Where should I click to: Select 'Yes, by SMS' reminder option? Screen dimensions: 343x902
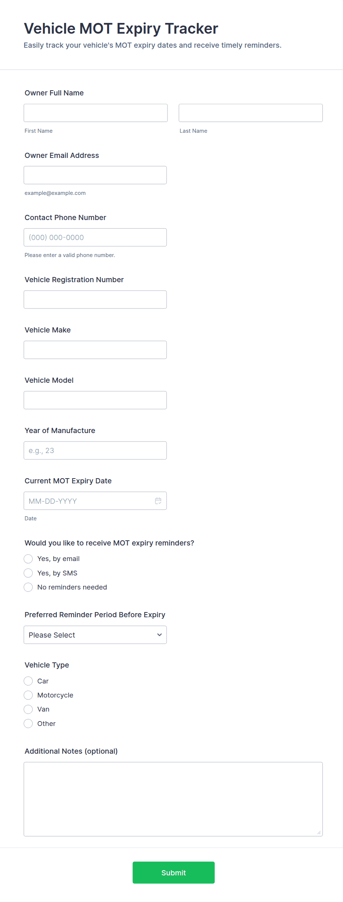point(28,573)
